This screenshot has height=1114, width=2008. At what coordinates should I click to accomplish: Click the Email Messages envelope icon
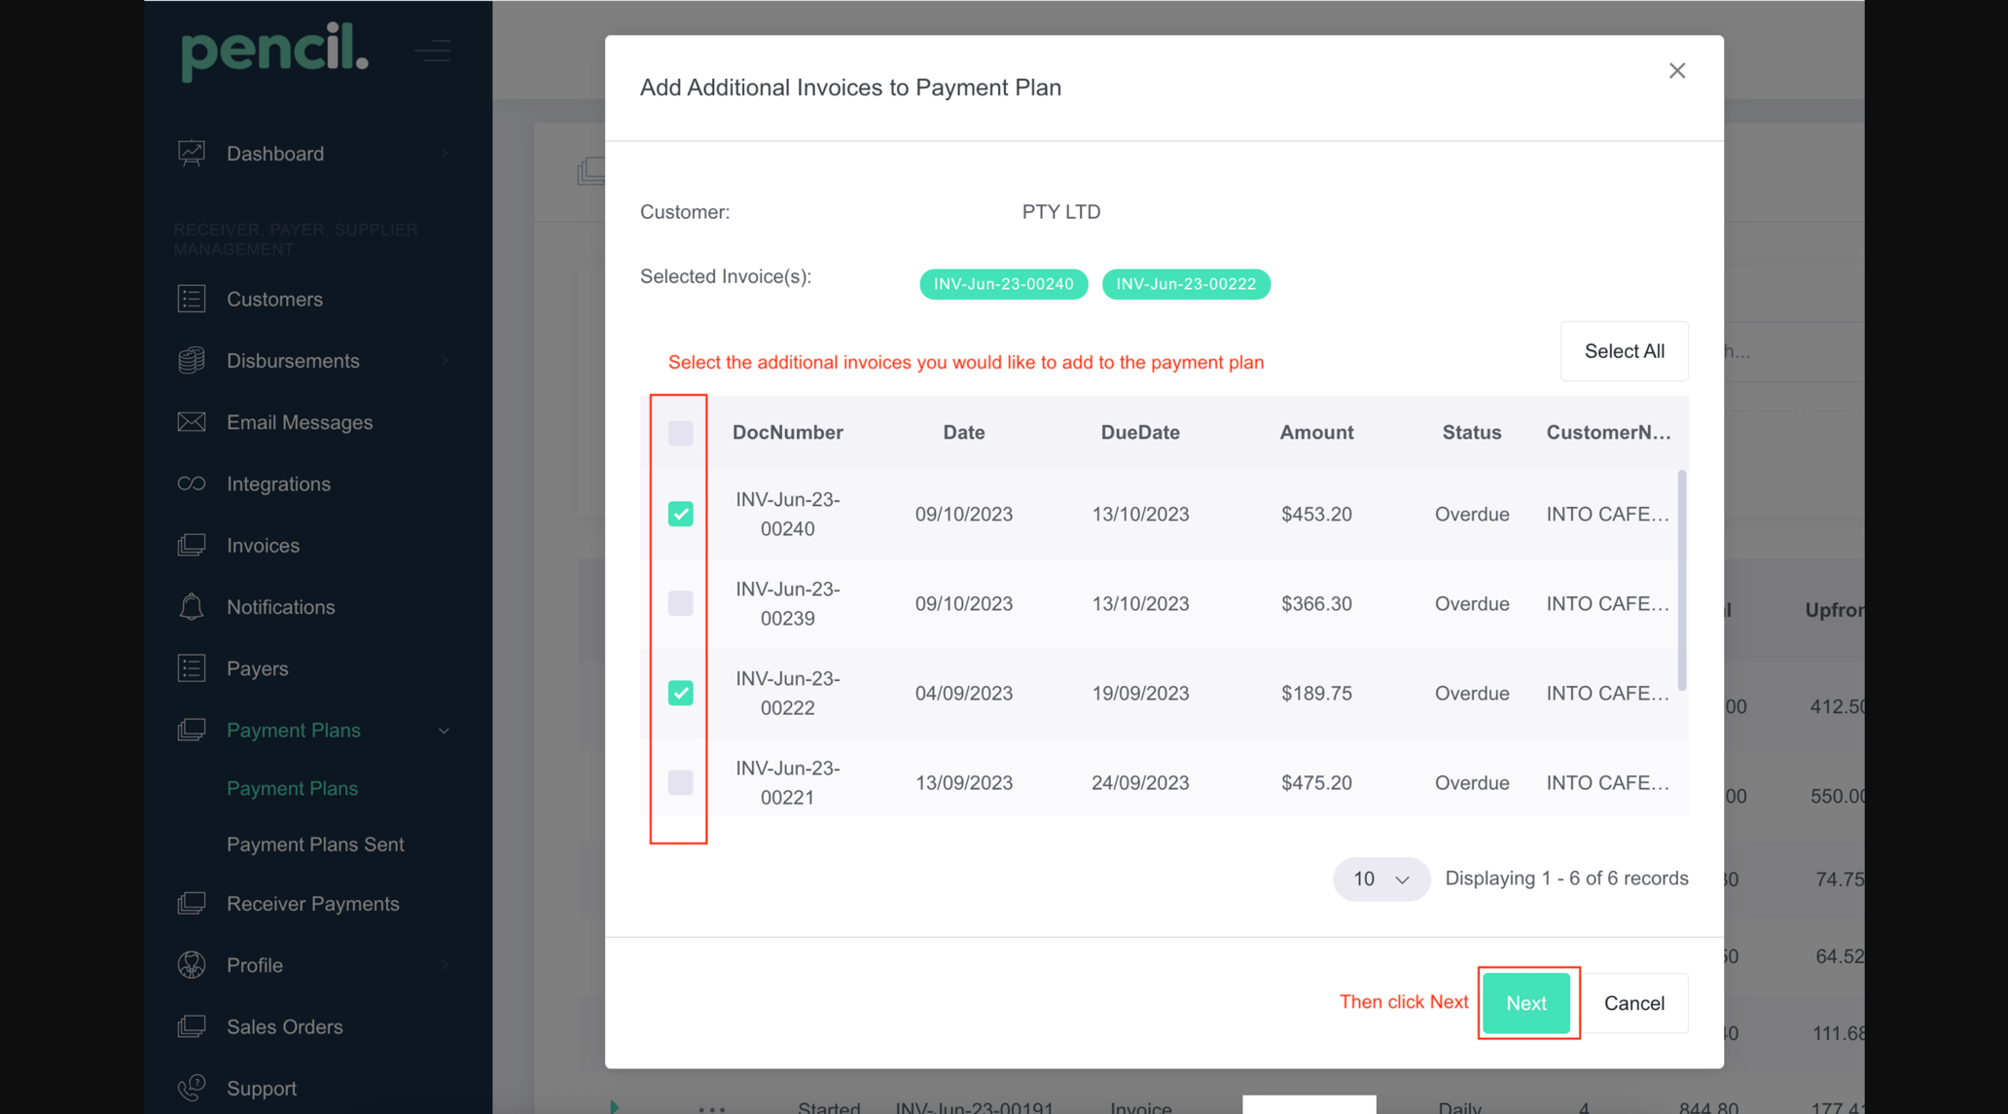191,421
